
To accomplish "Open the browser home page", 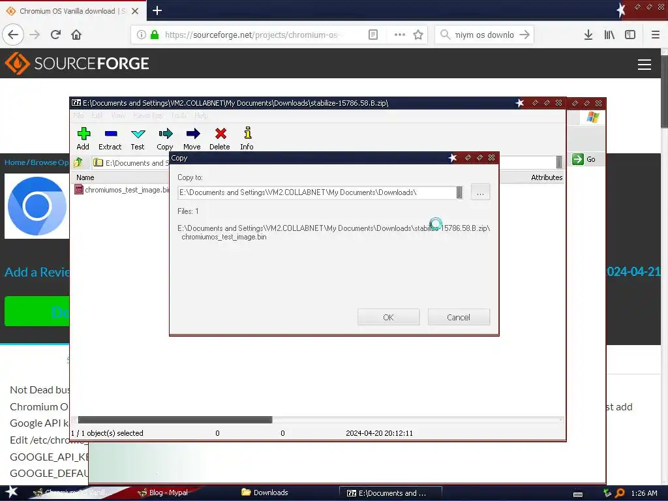I will coord(76,35).
